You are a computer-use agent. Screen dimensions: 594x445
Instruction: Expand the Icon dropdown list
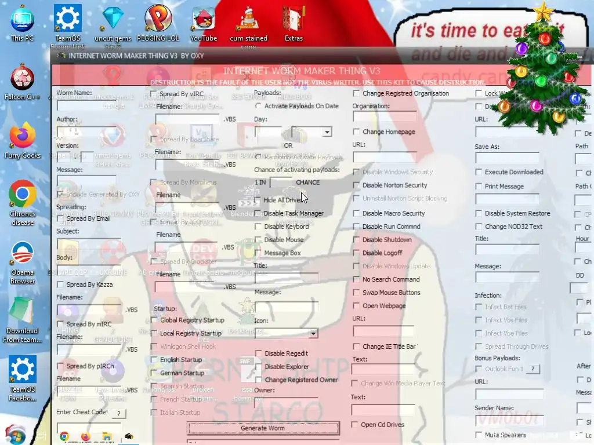coord(313,333)
